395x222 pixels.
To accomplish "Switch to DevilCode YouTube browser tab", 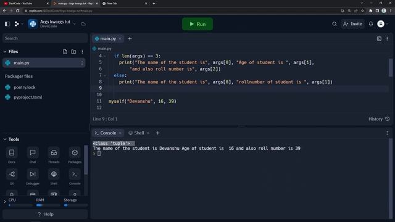I will pos(25,4).
